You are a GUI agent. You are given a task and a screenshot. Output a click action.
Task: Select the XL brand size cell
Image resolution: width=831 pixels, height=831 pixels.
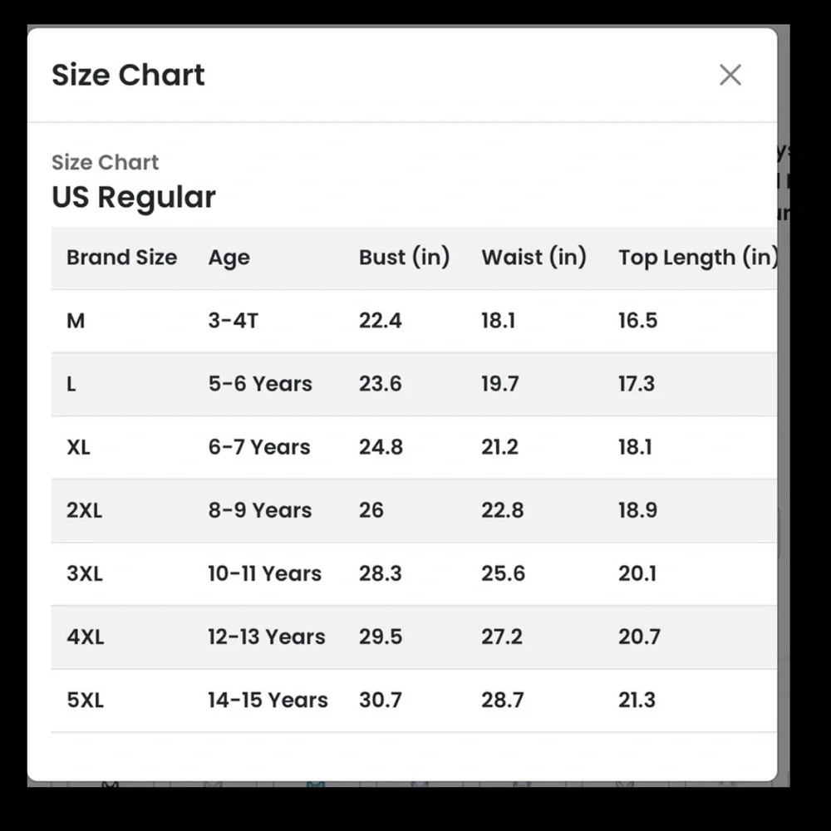78,447
